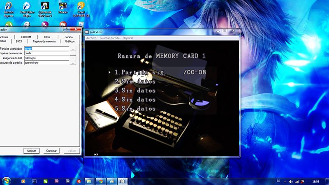
Task: Open the Total Video Player shortcut
Action: [x=27, y=9]
